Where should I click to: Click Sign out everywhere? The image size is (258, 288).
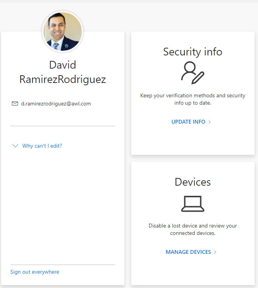pyautogui.click(x=35, y=272)
